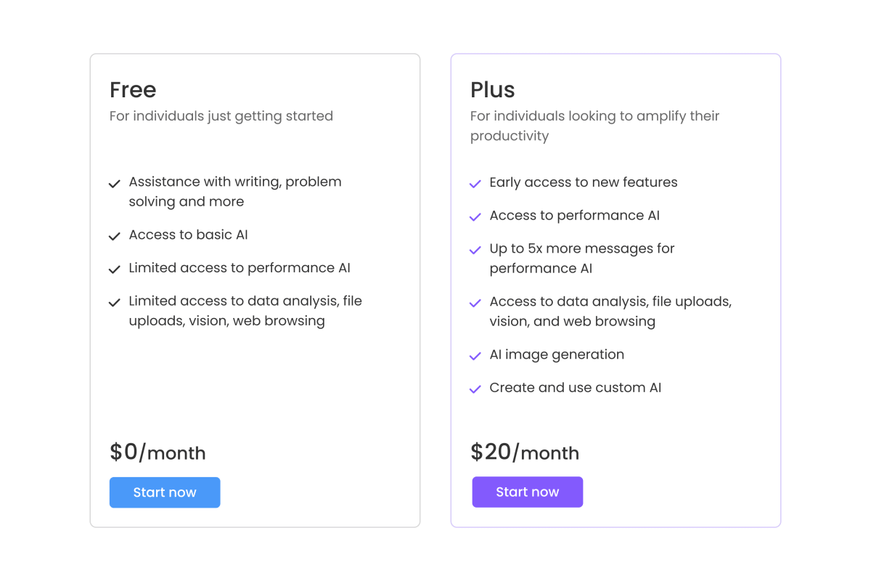Click checkmark beside Limited access to data analysis
The image size is (871, 581).
pyautogui.click(x=114, y=303)
